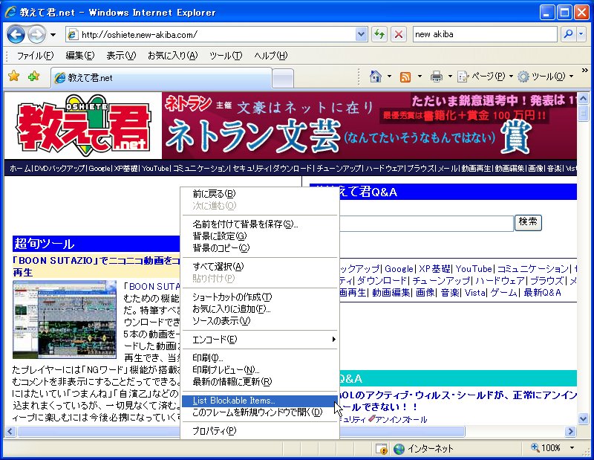This screenshot has width=594, height=460.
Task: Open the 最新Q&A category link
Action: pyautogui.click(x=542, y=293)
